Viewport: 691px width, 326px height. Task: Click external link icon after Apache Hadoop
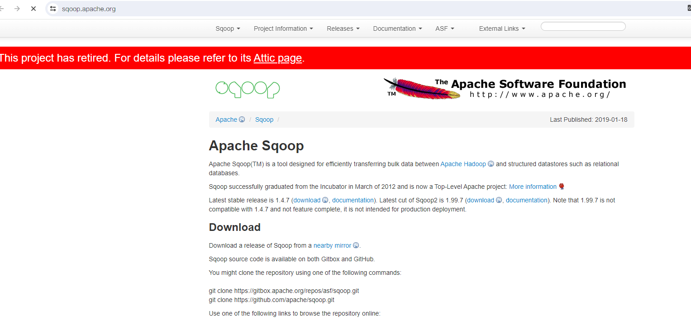coord(491,164)
